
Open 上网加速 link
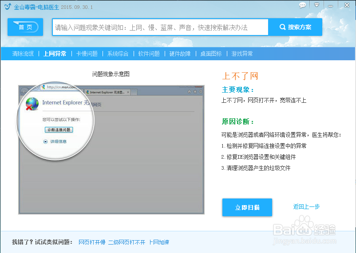tap(159, 242)
